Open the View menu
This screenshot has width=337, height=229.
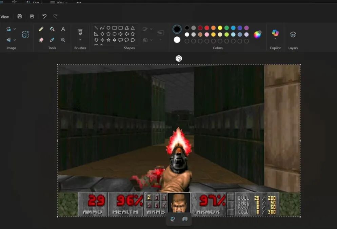(x=4, y=17)
